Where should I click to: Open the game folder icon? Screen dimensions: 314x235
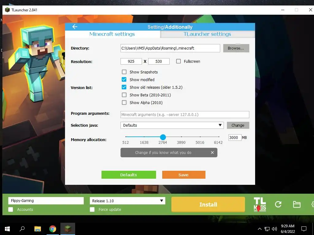coord(297,204)
